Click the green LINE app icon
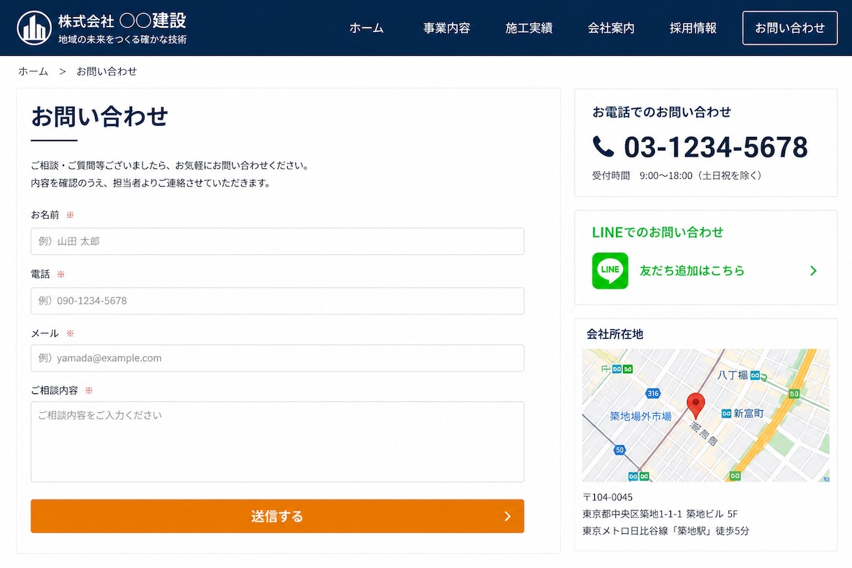852x568 pixels. pos(610,270)
